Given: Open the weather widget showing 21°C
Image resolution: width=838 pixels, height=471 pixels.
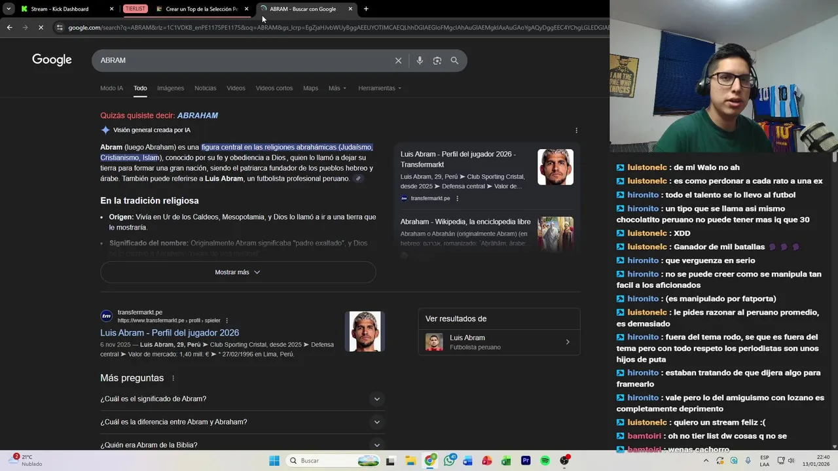Looking at the screenshot, I should (x=25, y=461).
